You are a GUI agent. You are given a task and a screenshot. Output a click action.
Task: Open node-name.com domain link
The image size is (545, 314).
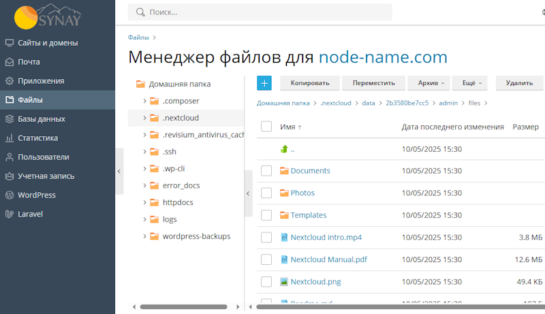[x=383, y=57]
